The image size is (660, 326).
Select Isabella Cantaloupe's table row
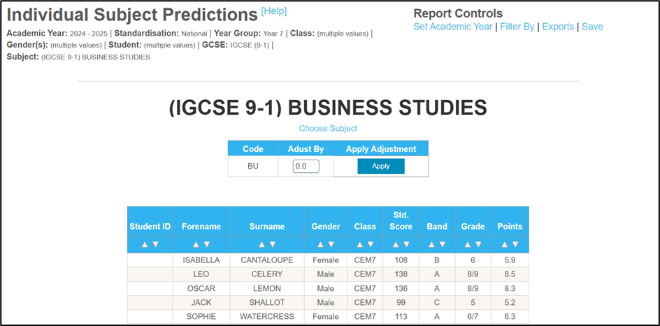coord(328,260)
